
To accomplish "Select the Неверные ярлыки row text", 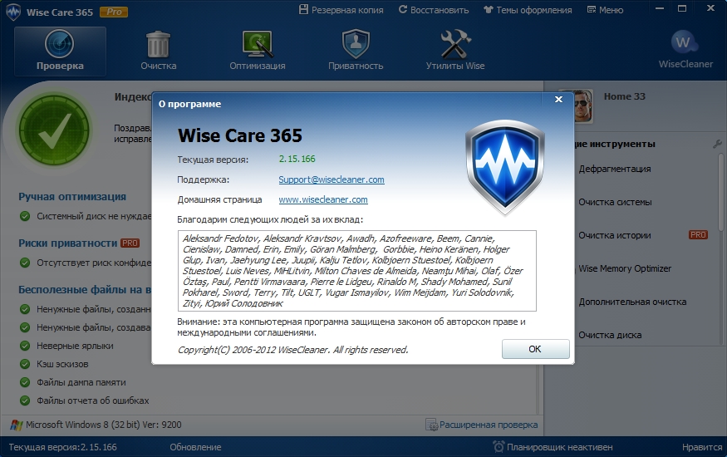I will 75,346.
